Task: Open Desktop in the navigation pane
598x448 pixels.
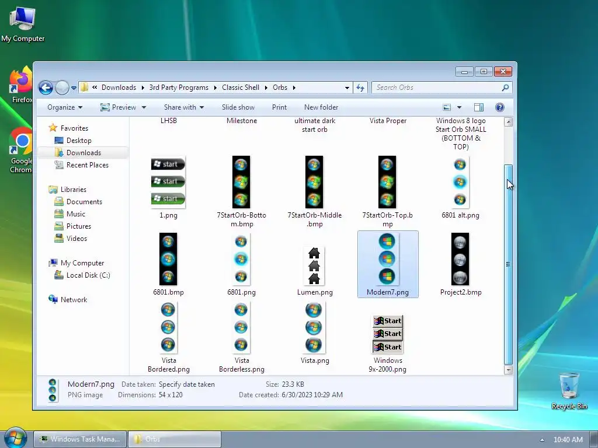Action: coord(79,141)
